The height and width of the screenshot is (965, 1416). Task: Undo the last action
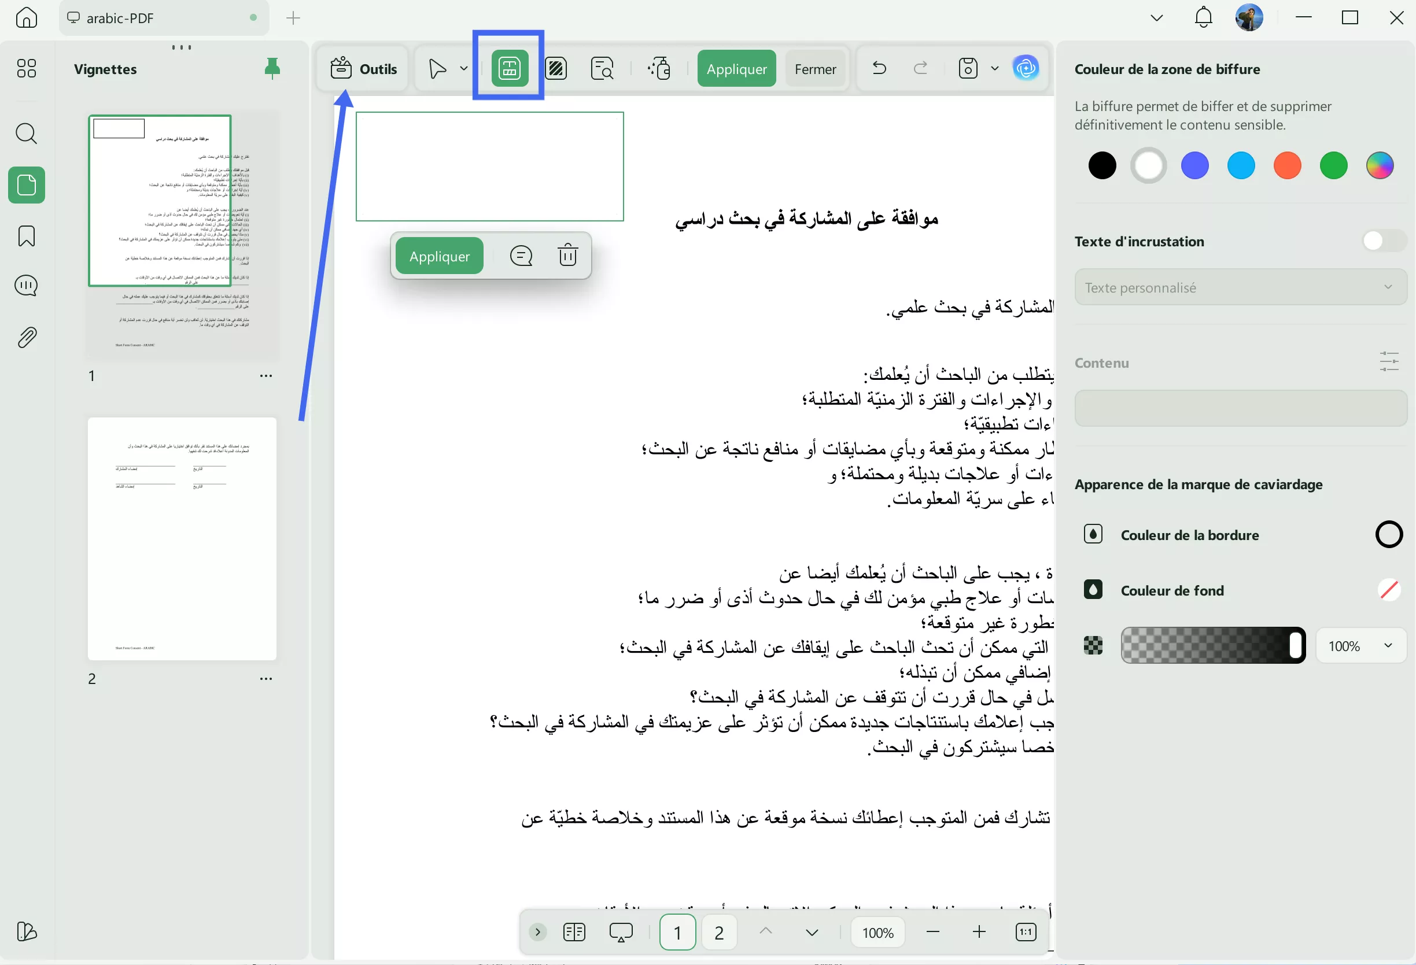879,68
